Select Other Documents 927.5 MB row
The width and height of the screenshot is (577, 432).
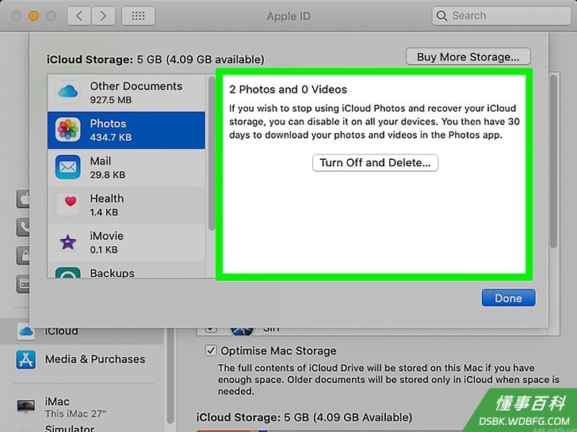126,93
